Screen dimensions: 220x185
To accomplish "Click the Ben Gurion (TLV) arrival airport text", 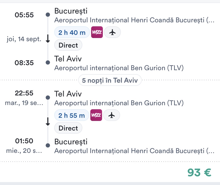I will tap(119, 68).
